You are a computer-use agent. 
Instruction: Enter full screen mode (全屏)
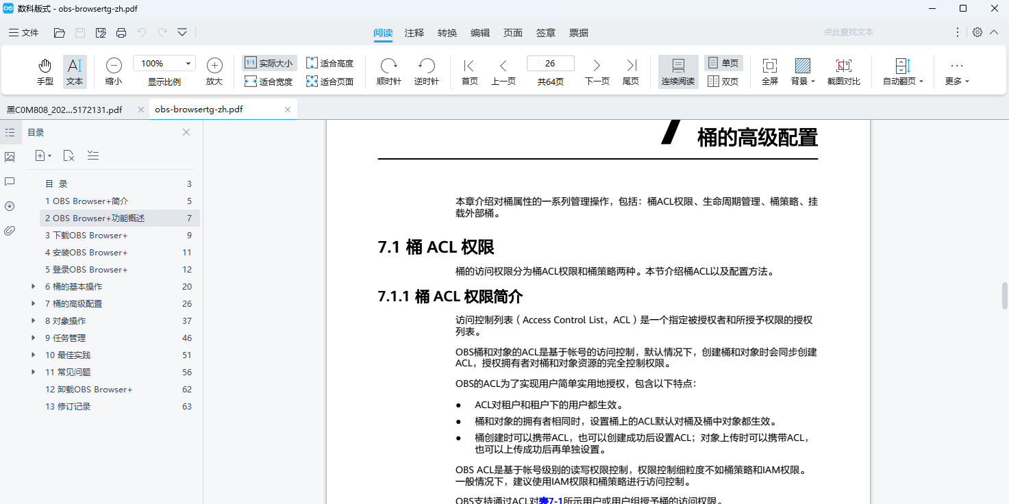pyautogui.click(x=770, y=72)
